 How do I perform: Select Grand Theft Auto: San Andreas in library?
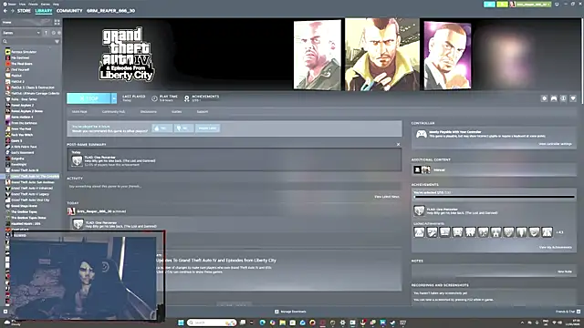33,182
